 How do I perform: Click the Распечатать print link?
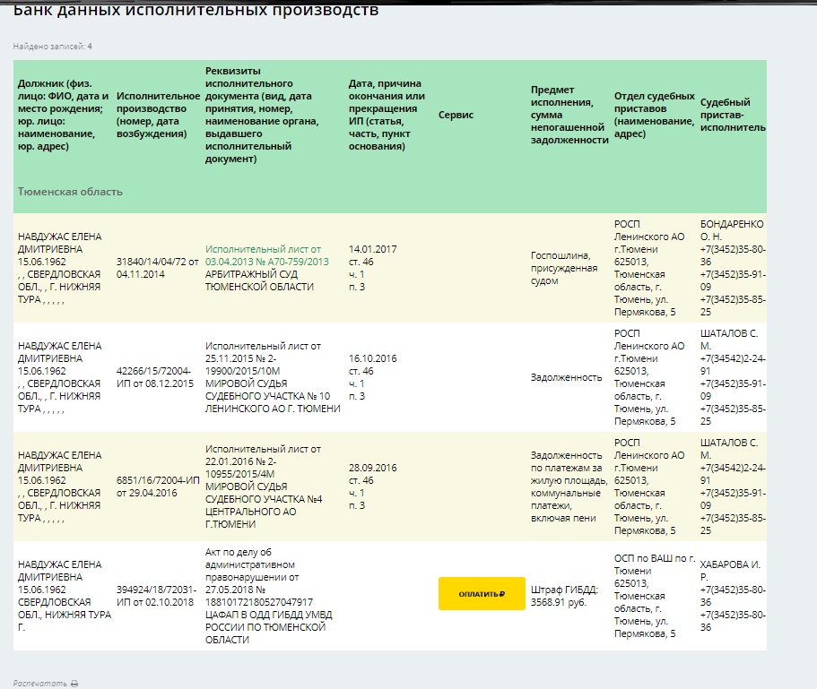(x=40, y=684)
